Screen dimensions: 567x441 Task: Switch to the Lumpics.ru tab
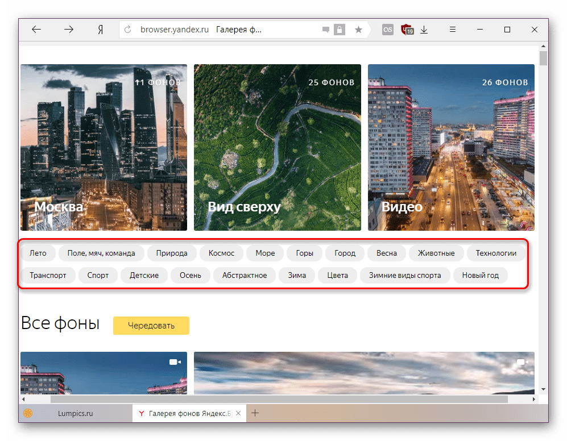coord(75,413)
